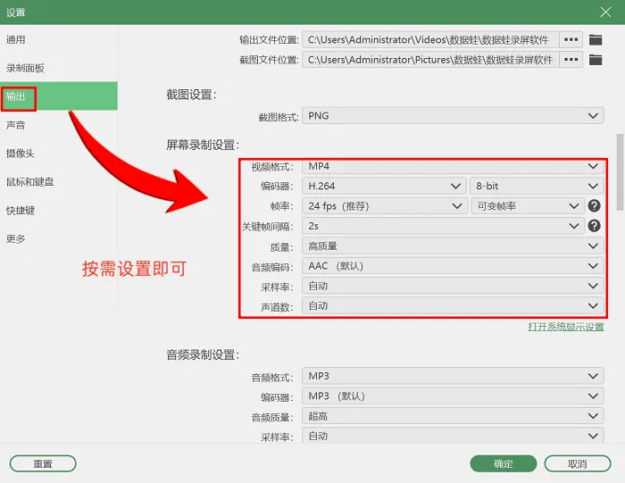Expand the 截图格式 PNG dropdown
The width and height of the screenshot is (625, 483).
[x=453, y=116]
